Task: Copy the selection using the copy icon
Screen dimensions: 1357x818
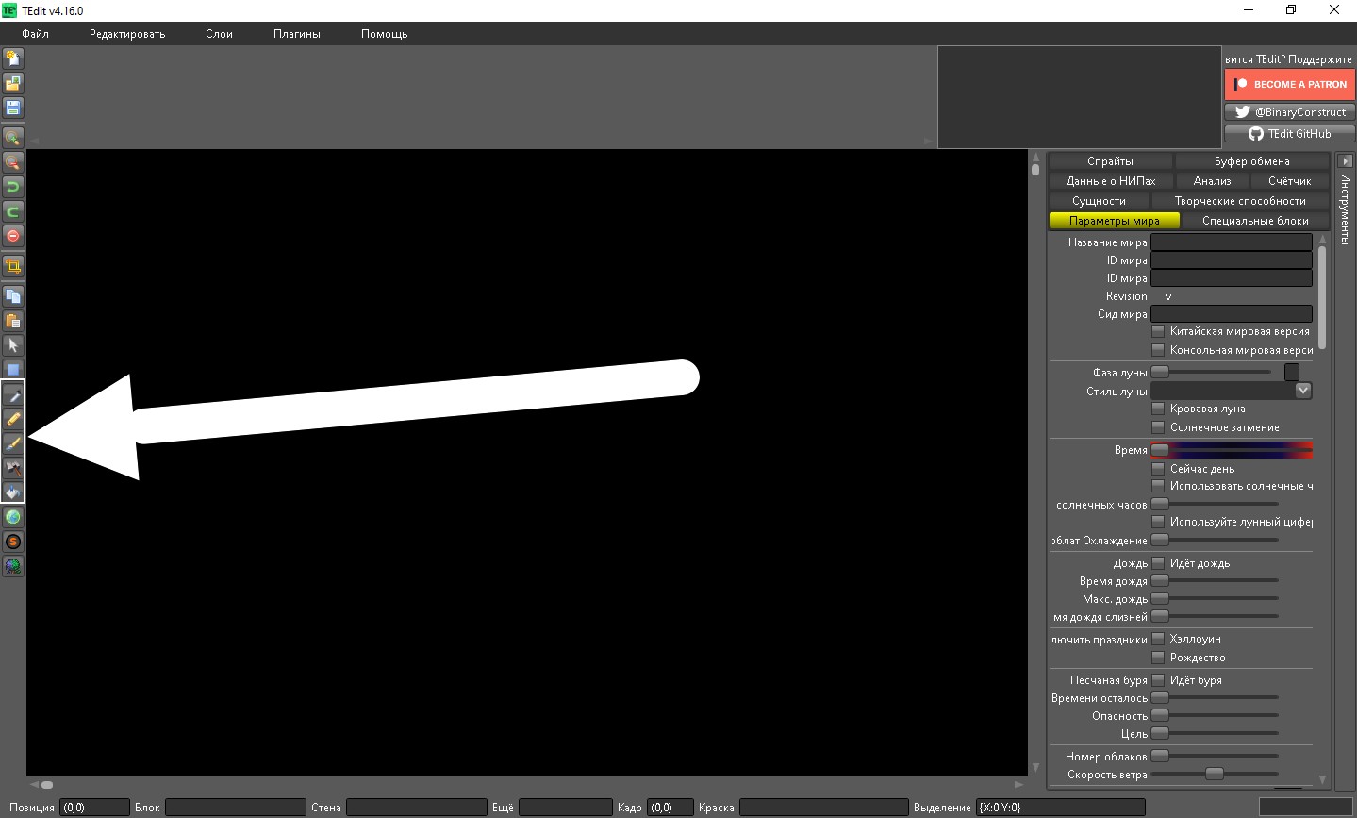Action: coord(13,296)
